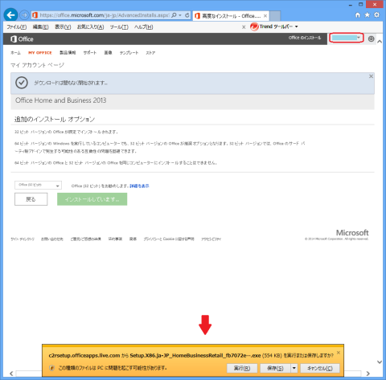Open the お気に入り(A) menu
Screen dimensions: 386x380
(90, 27)
